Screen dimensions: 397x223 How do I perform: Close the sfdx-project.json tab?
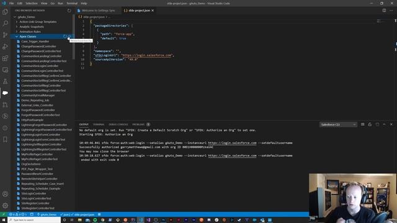point(153,11)
